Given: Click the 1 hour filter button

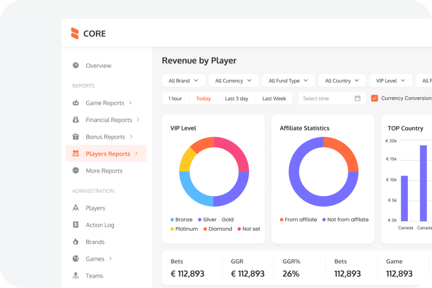Looking at the screenshot, I should click(x=175, y=98).
